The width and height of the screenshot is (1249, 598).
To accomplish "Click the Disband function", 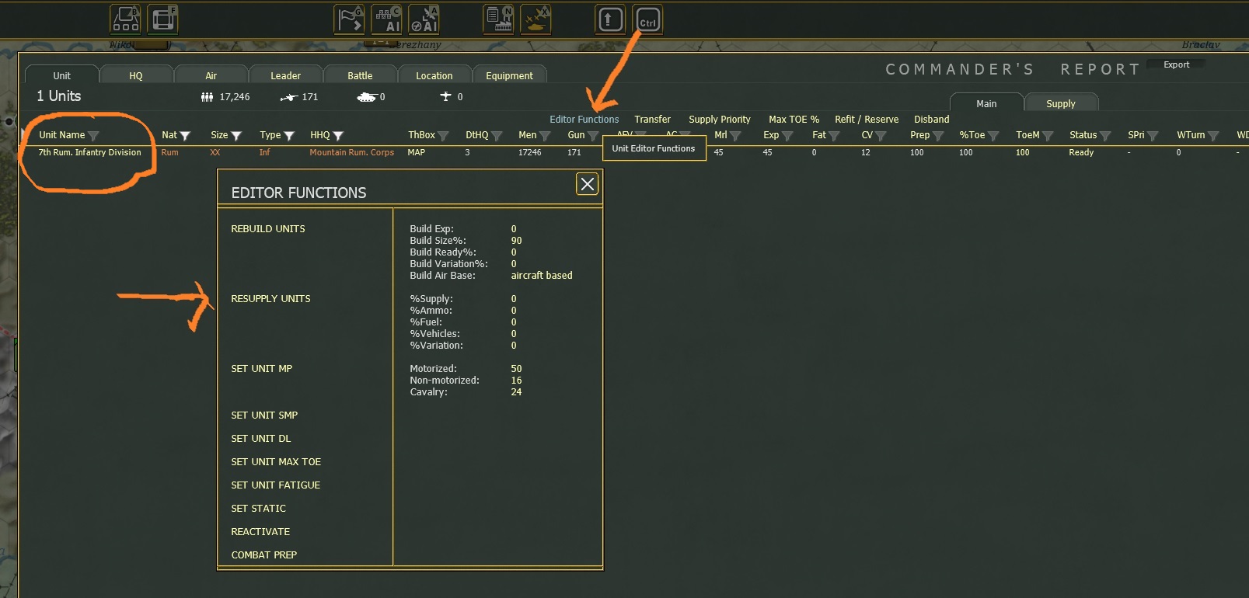I will (x=932, y=120).
